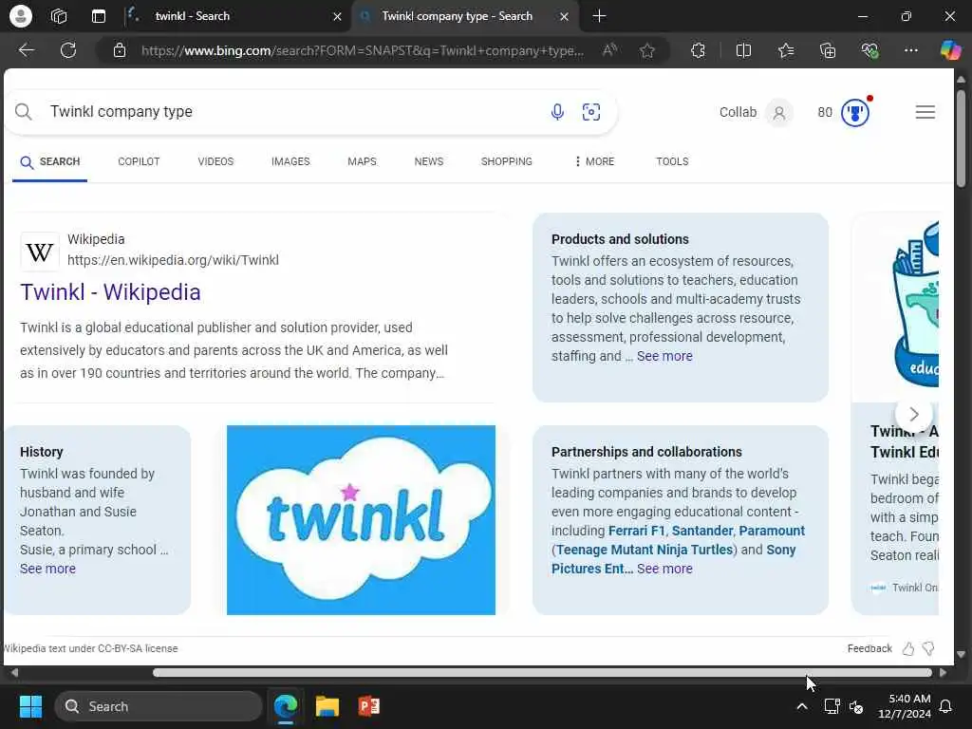This screenshot has width=972, height=729.
Task: Select the News search tab
Action: coord(429,161)
